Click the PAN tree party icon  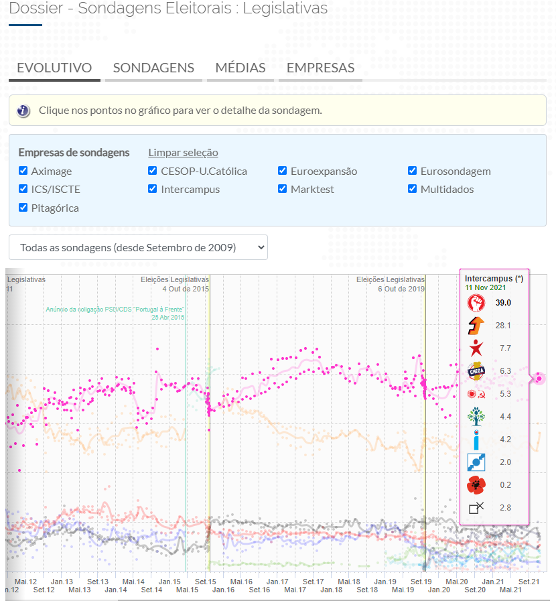[476, 417]
